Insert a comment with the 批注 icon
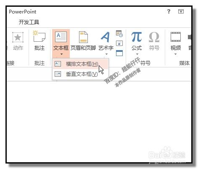198x169 pixels. pos(40,37)
